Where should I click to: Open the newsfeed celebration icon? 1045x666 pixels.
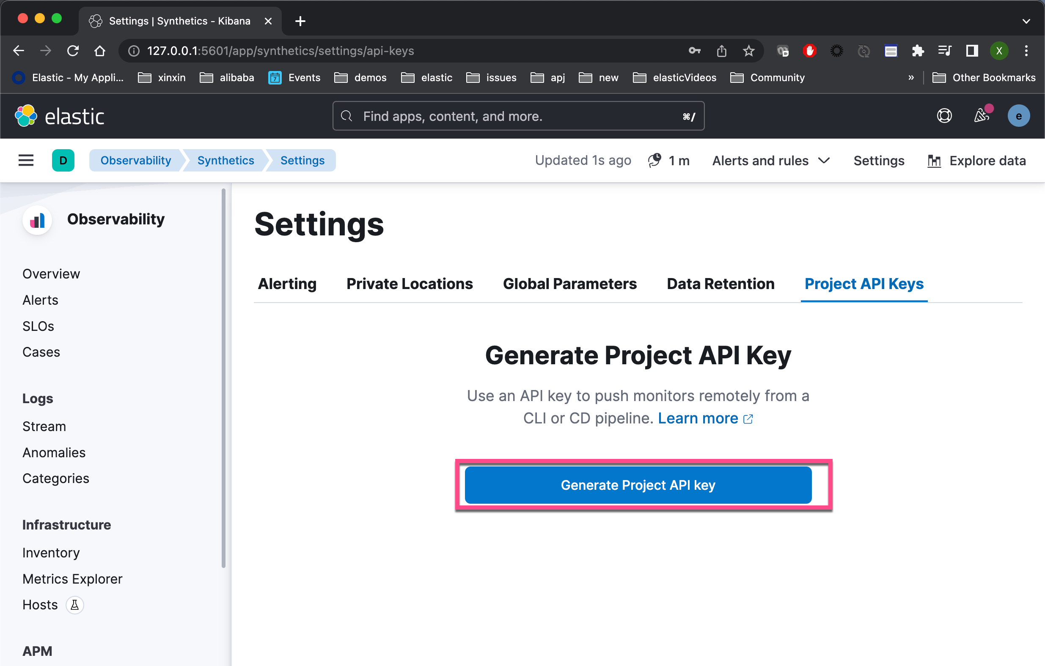(x=982, y=116)
